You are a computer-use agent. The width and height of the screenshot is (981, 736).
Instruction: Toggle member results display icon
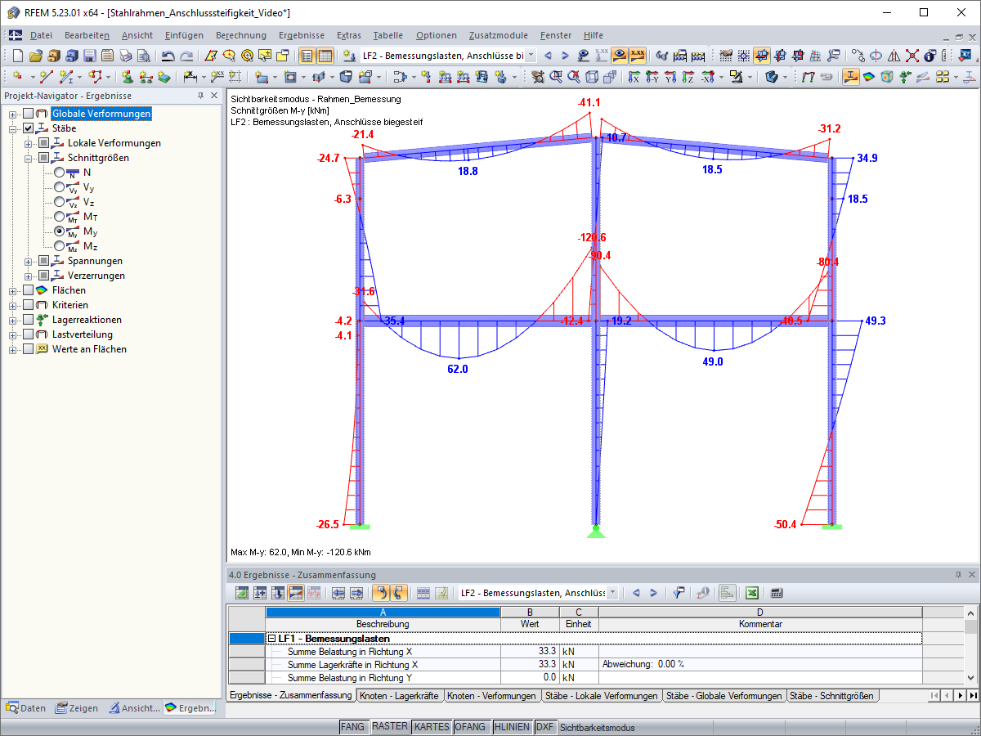850,77
